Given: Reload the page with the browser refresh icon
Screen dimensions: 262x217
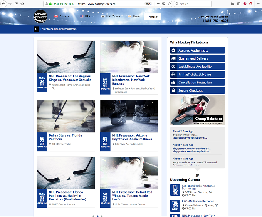Looking at the screenshot, I should point(16,4).
